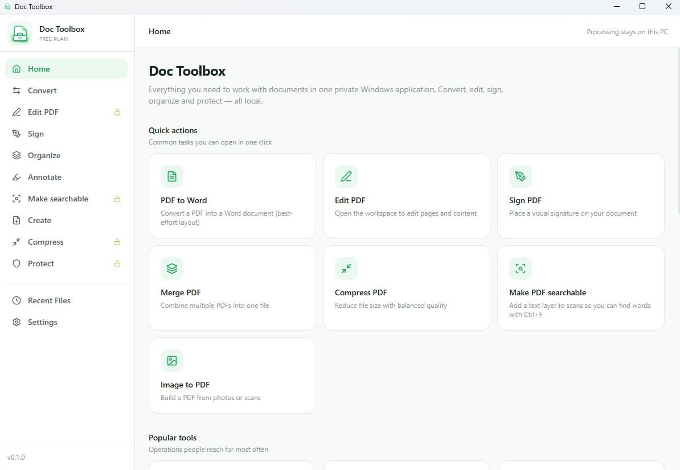Viewport: 680px width, 470px height.
Task: Click the lock icon beside Compress
Action: point(117,242)
